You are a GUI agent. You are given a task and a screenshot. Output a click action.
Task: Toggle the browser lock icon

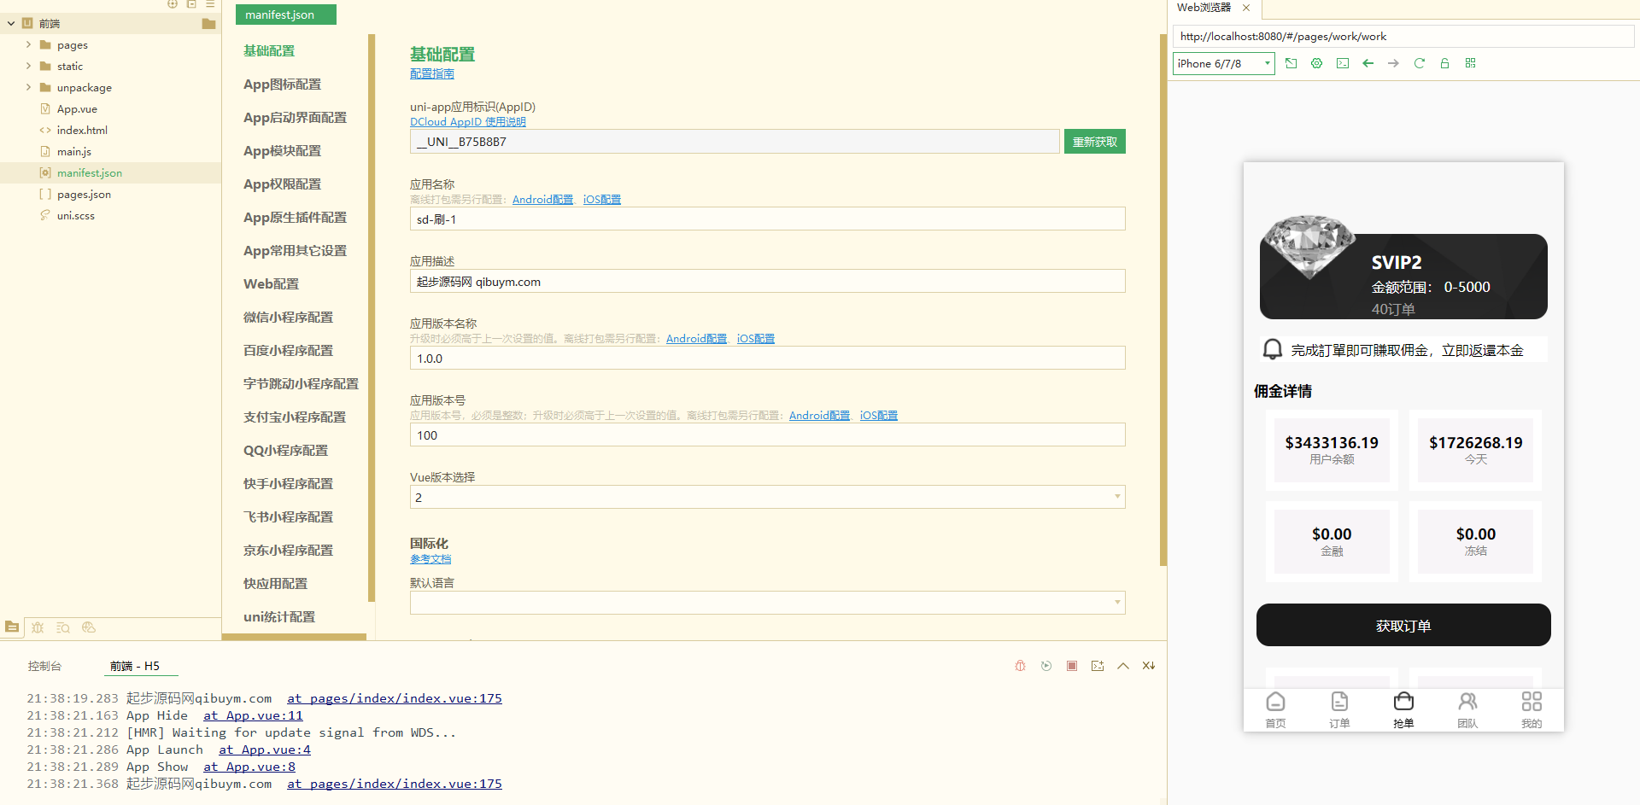[1444, 63]
